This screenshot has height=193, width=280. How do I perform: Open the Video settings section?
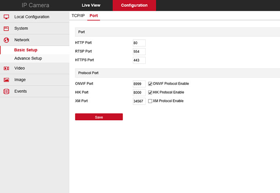pyautogui.click(x=35, y=68)
